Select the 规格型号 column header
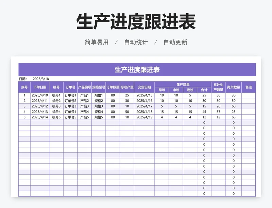The height and width of the screenshot is (208, 272). (99, 87)
